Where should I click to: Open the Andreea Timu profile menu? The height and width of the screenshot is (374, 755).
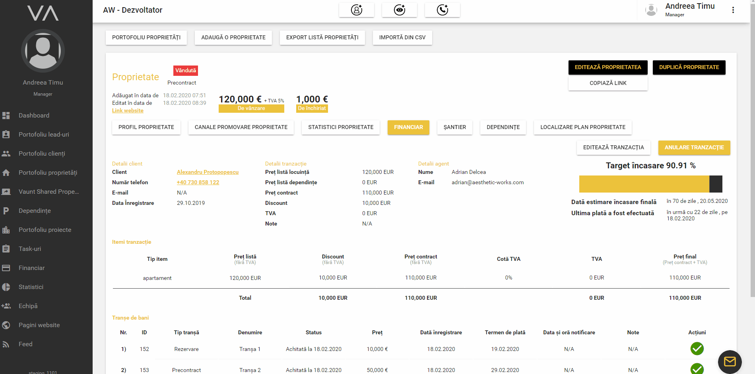point(680,10)
